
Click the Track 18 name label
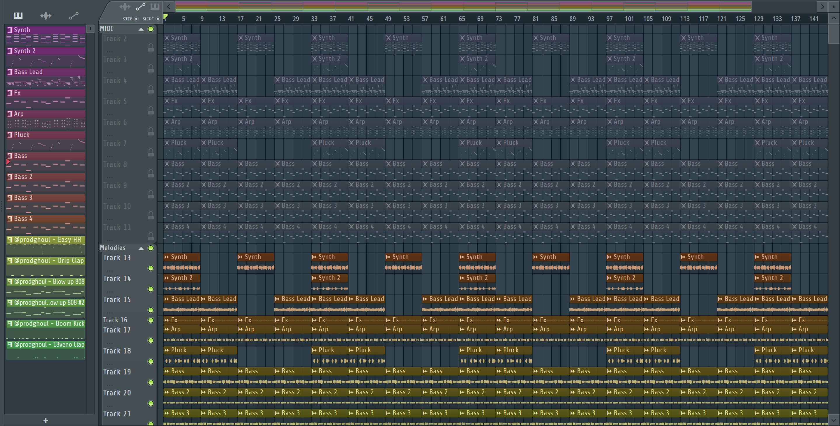pos(117,351)
